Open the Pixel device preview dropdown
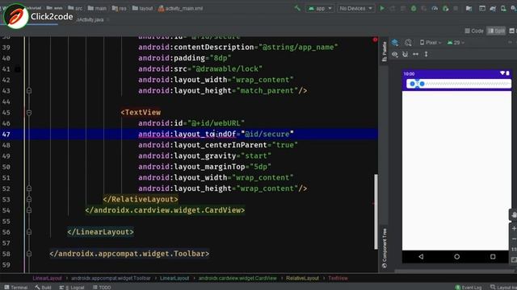The width and height of the screenshot is (517, 290). (x=431, y=43)
